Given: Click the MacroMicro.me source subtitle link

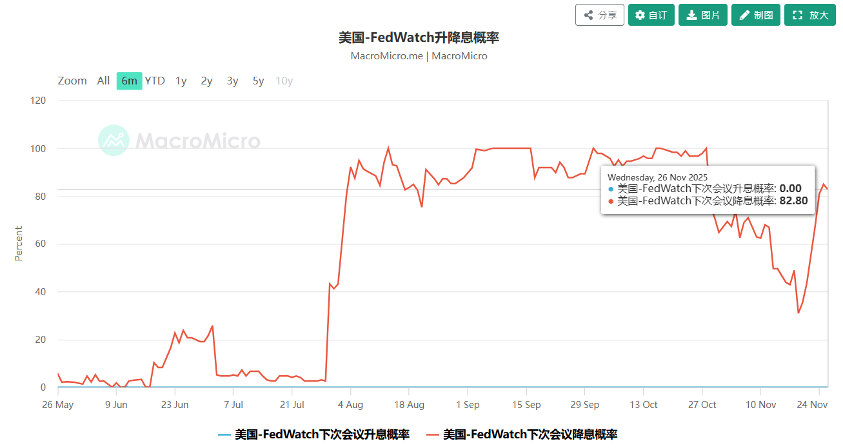Looking at the screenshot, I should pyautogui.click(x=386, y=56).
